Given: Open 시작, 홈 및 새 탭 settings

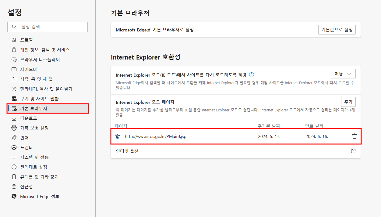Looking at the screenshot, I should pos(48,79).
